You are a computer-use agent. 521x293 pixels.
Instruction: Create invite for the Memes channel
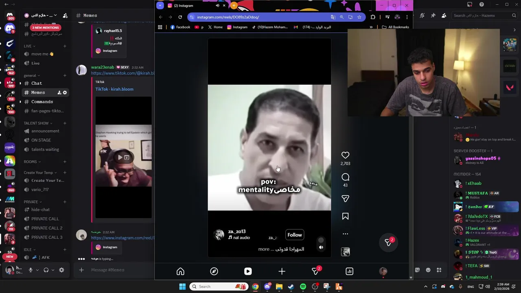(x=59, y=93)
